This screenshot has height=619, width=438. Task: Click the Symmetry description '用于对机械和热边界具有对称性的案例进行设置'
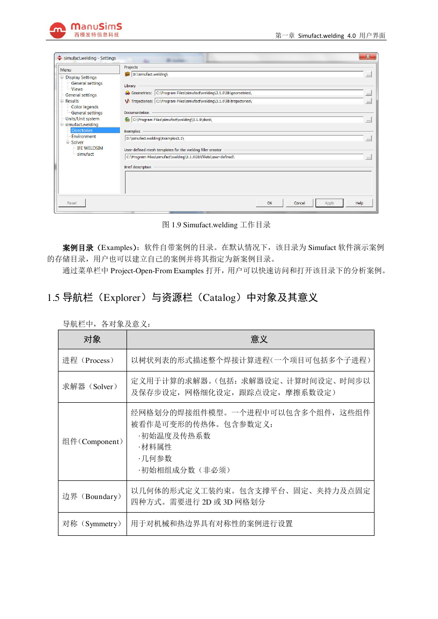(x=212, y=524)
